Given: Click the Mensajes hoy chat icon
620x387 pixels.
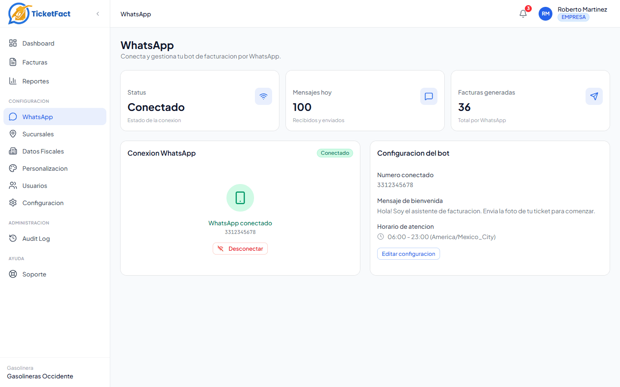Looking at the screenshot, I should coord(429,96).
